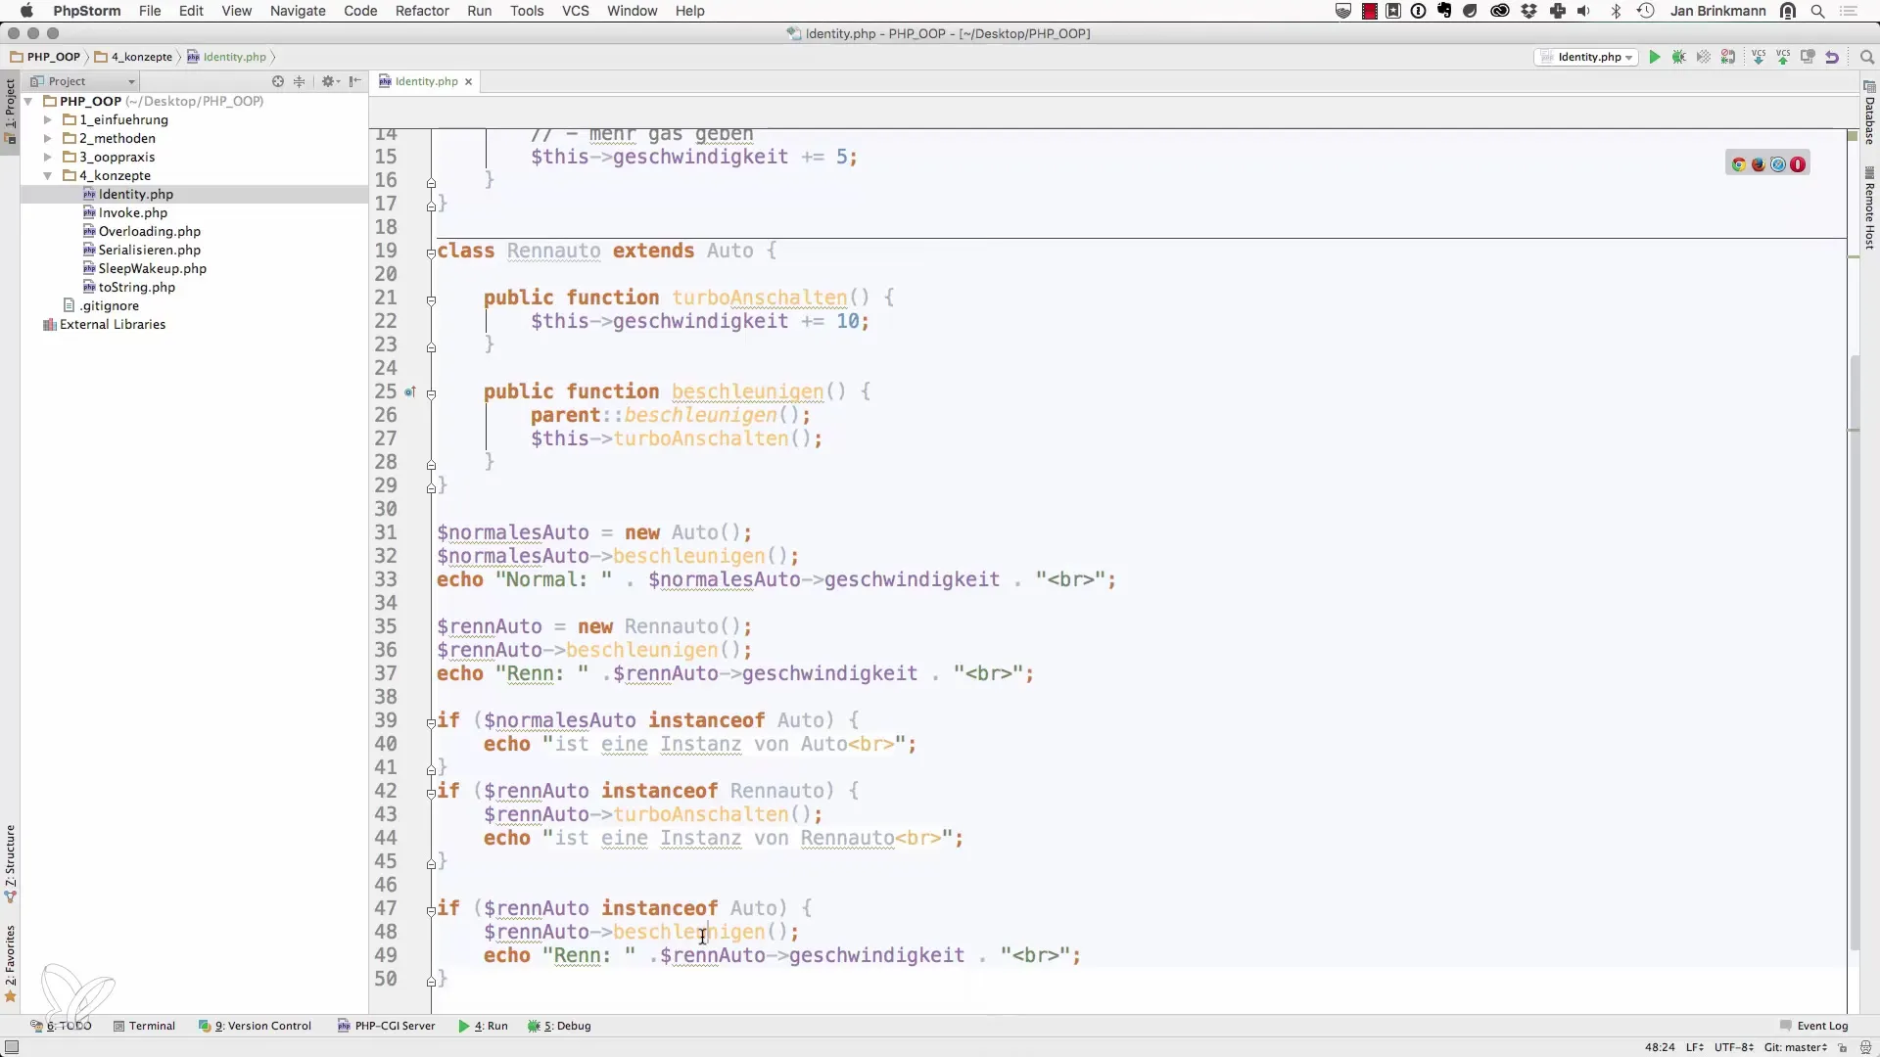
Task: Open the Identity.php run configuration dropdown
Action: 1586,57
